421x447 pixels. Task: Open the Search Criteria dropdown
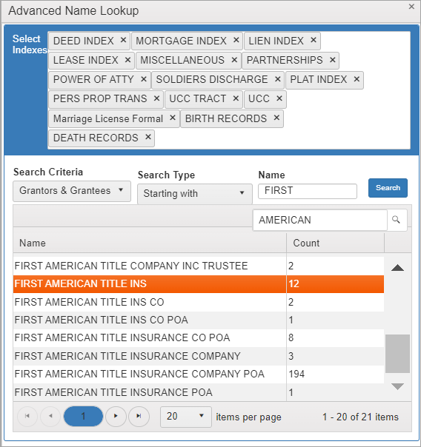point(72,191)
